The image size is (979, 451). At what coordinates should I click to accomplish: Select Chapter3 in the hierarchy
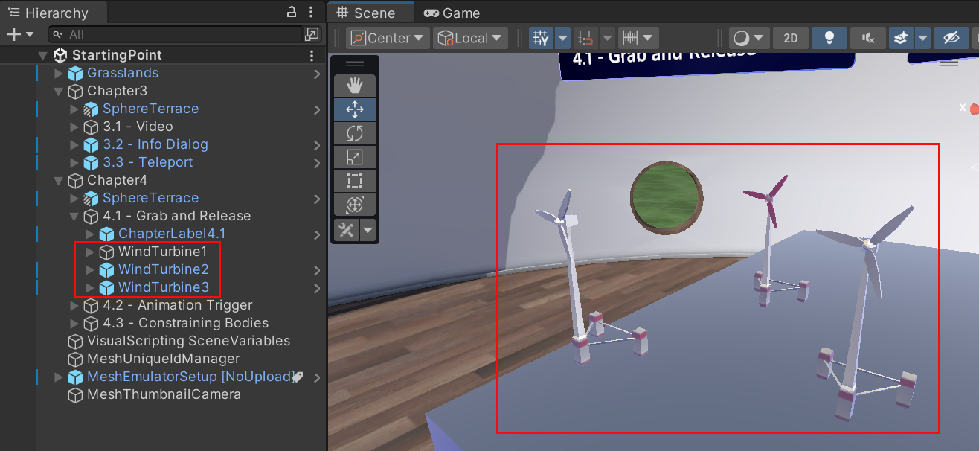(x=117, y=91)
